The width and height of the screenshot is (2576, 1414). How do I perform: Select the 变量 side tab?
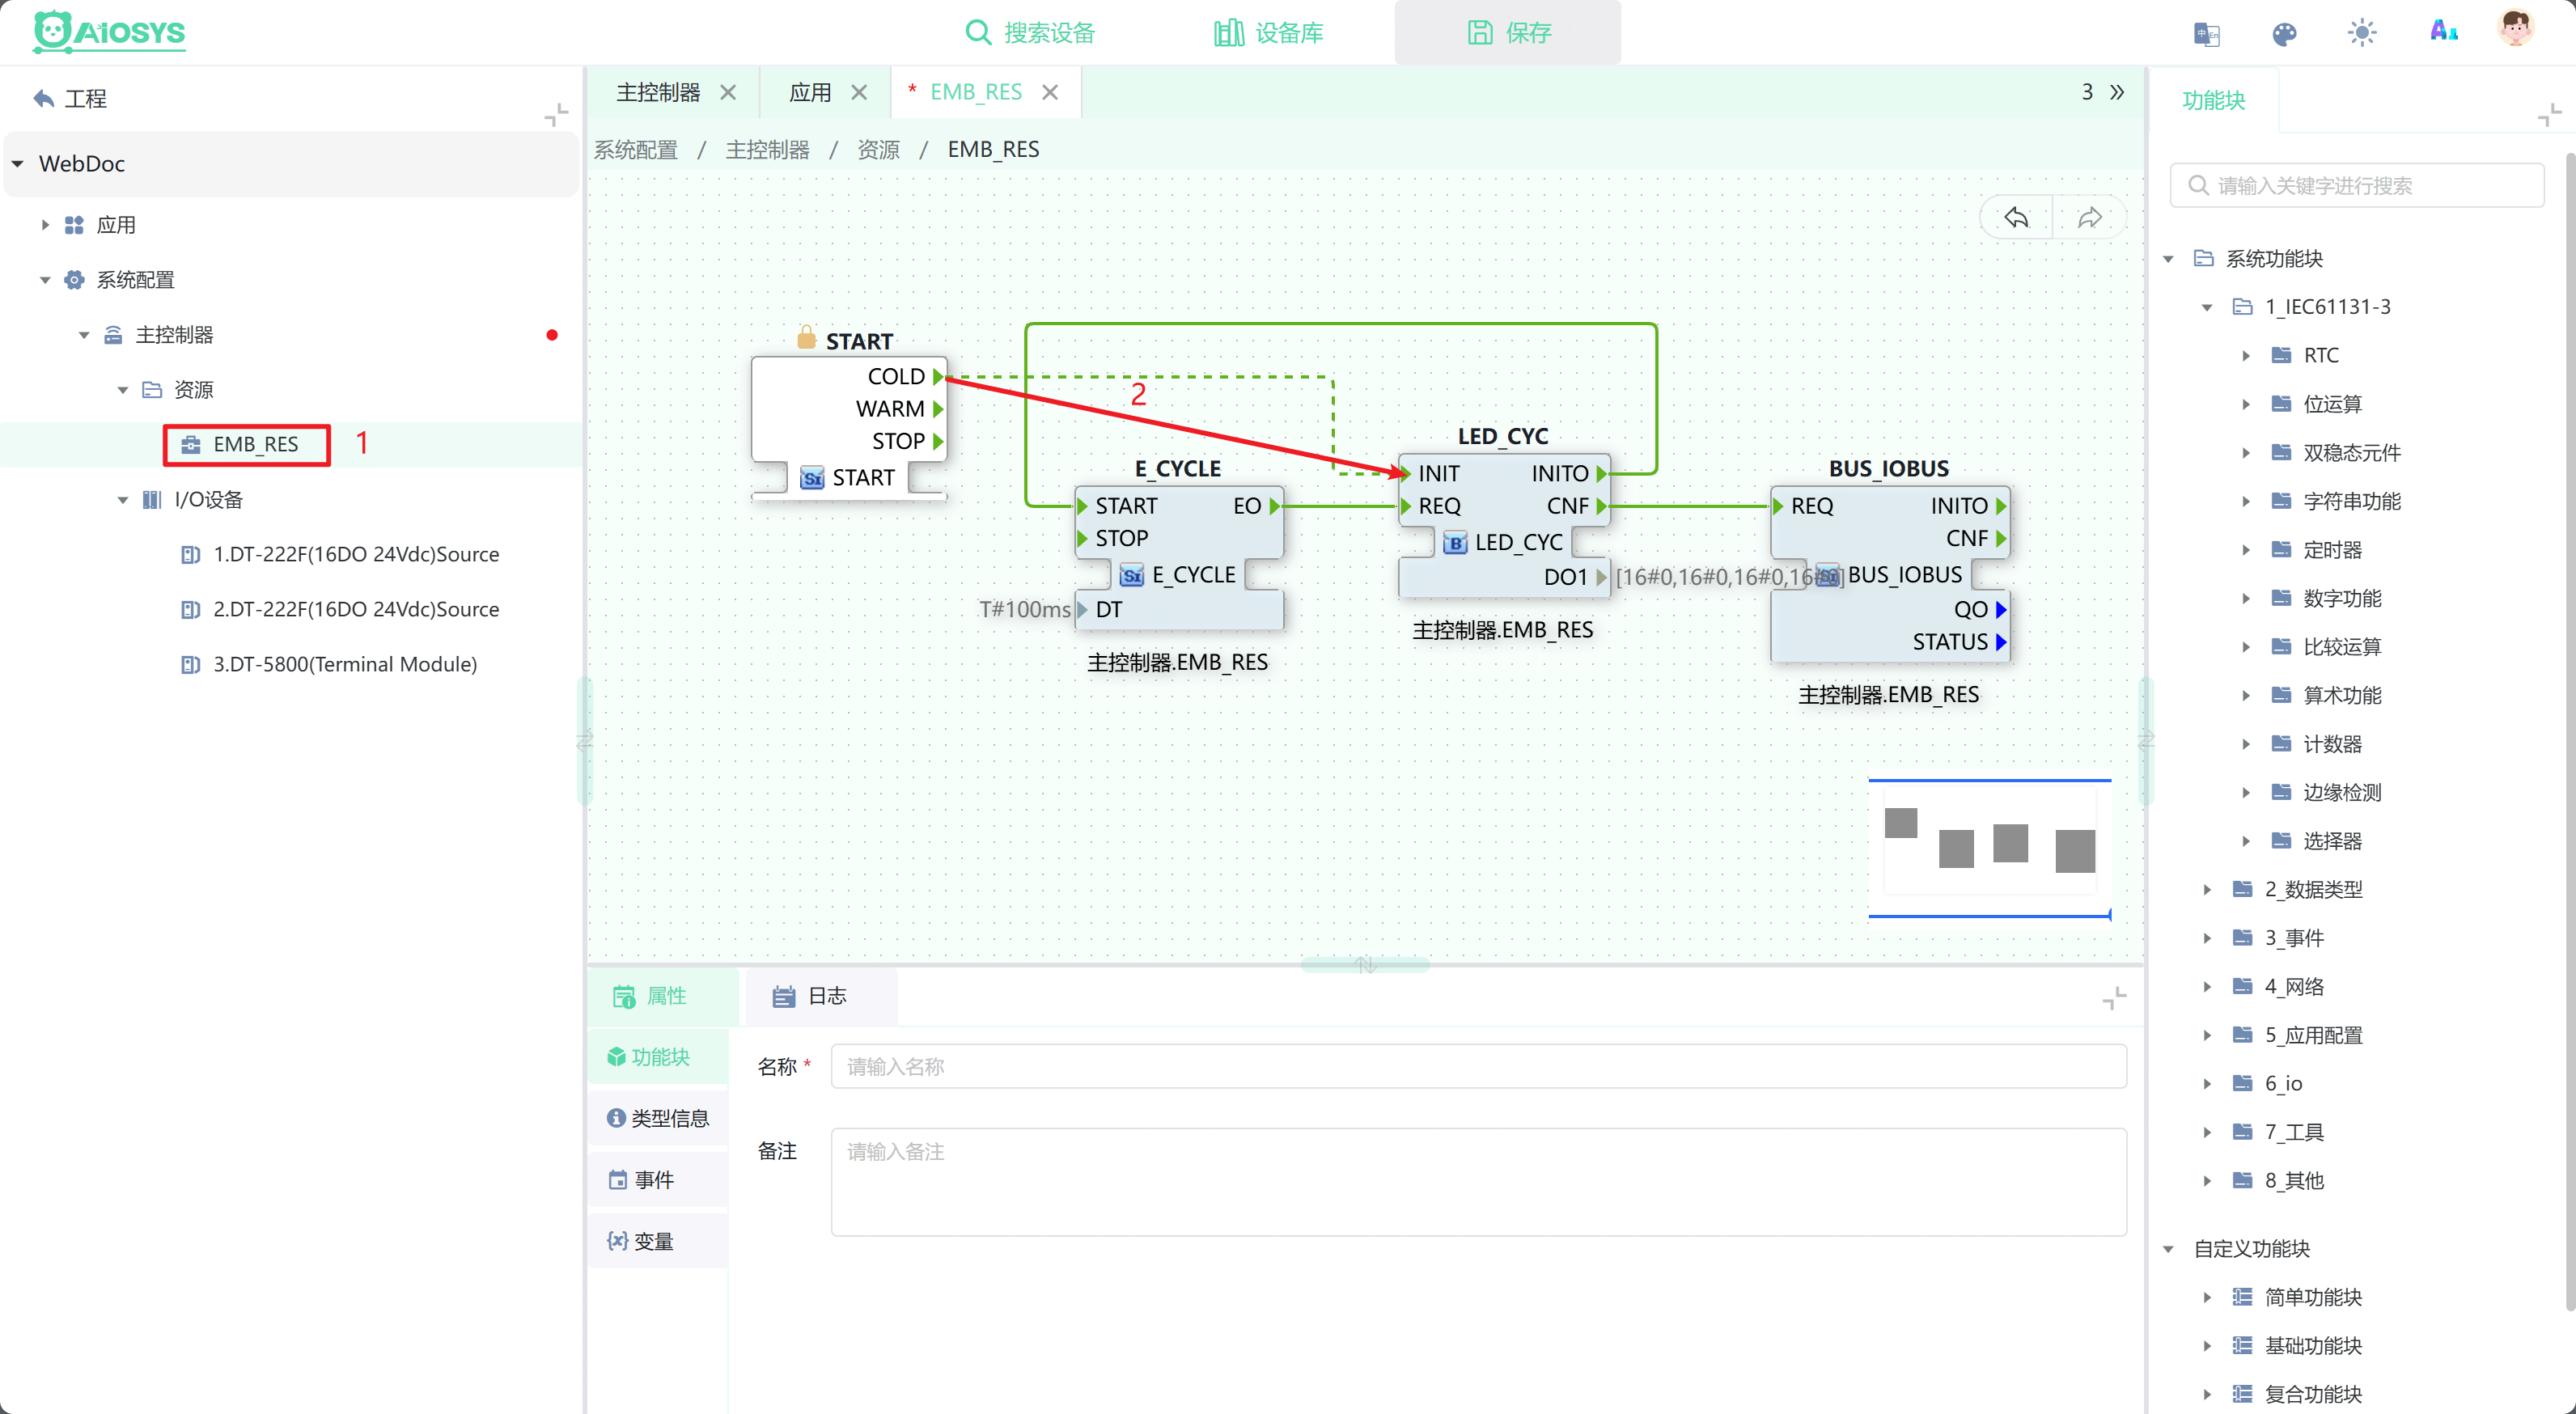coord(659,1241)
